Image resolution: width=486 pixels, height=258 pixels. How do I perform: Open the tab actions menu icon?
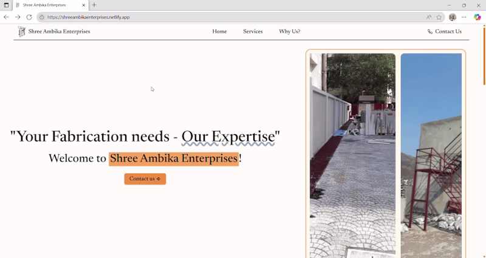6,5
